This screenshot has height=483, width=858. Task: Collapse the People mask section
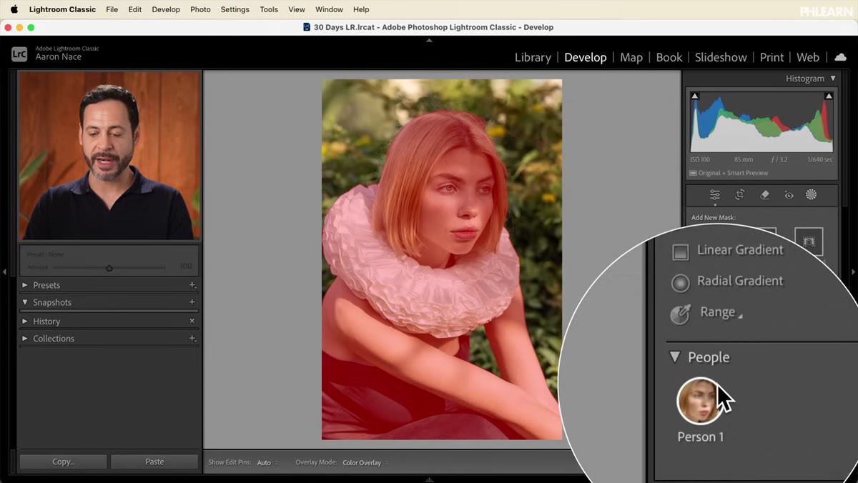pyautogui.click(x=674, y=357)
